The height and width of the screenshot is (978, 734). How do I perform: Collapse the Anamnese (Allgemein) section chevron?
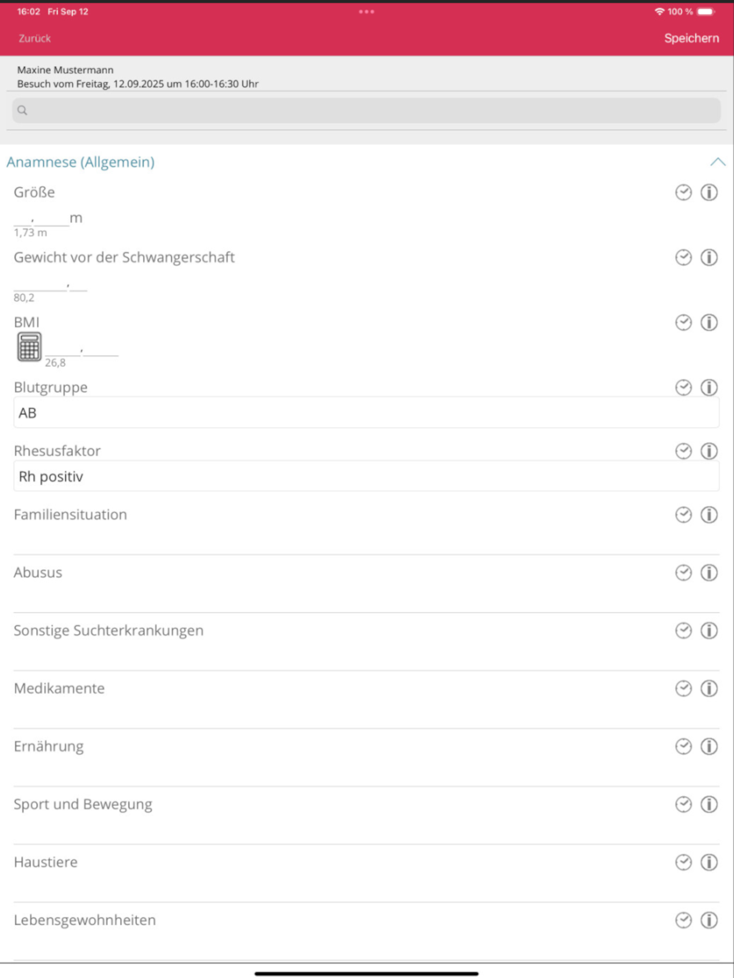pos(717,162)
